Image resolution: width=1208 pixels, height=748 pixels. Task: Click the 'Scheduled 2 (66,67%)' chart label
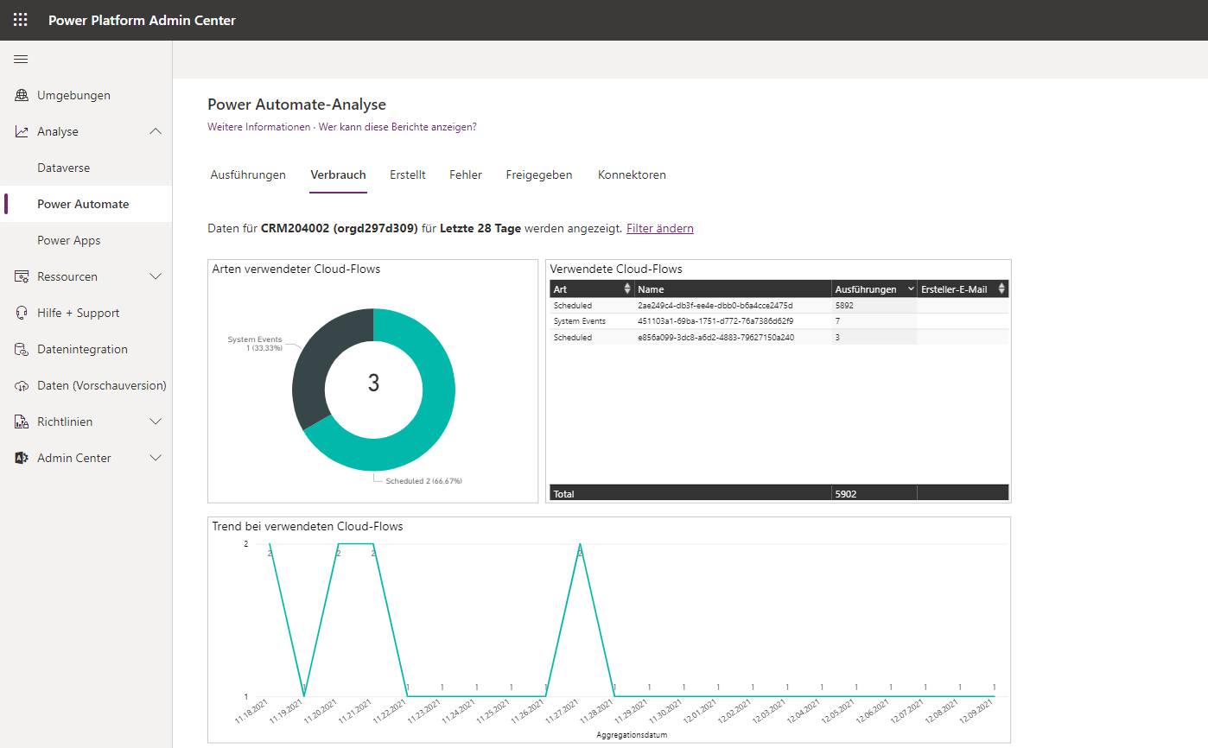coord(423,481)
